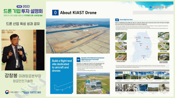Click the speaker video thumbnail
This screenshot has height=98, width=175.
pyautogui.click(x=23, y=50)
